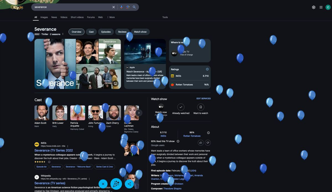
Task: Click the Ratings info icon
Action: pyautogui.click(x=207, y=69)
